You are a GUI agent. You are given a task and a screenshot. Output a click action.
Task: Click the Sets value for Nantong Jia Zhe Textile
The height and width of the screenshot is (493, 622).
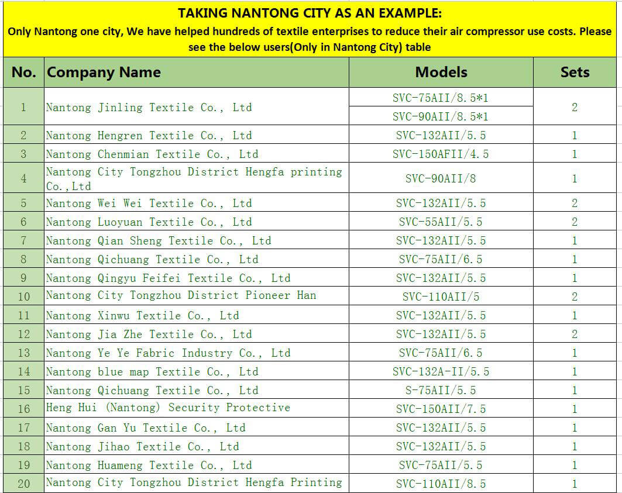pos(575,333)
